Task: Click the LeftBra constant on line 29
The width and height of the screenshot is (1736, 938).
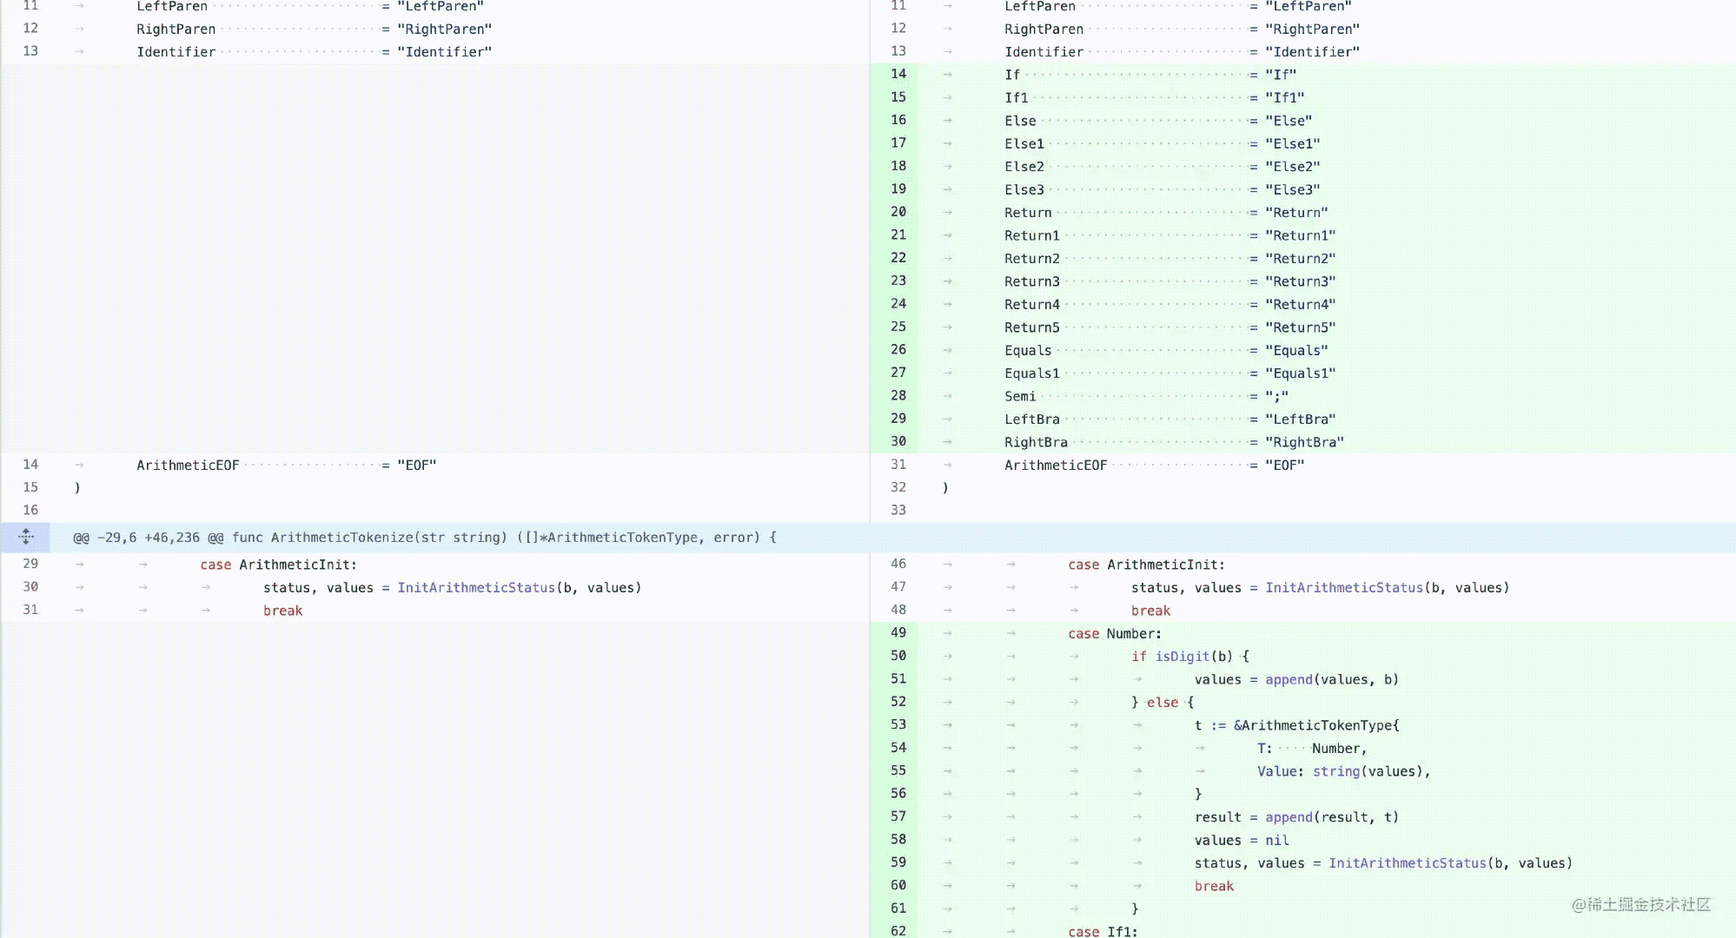Action: pos(1031,419)
